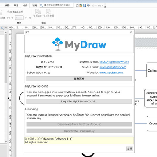Open quick access toolbar customize menu
Image resolution: width=157 pixels, height=157 pixels.
click(105, 6)
